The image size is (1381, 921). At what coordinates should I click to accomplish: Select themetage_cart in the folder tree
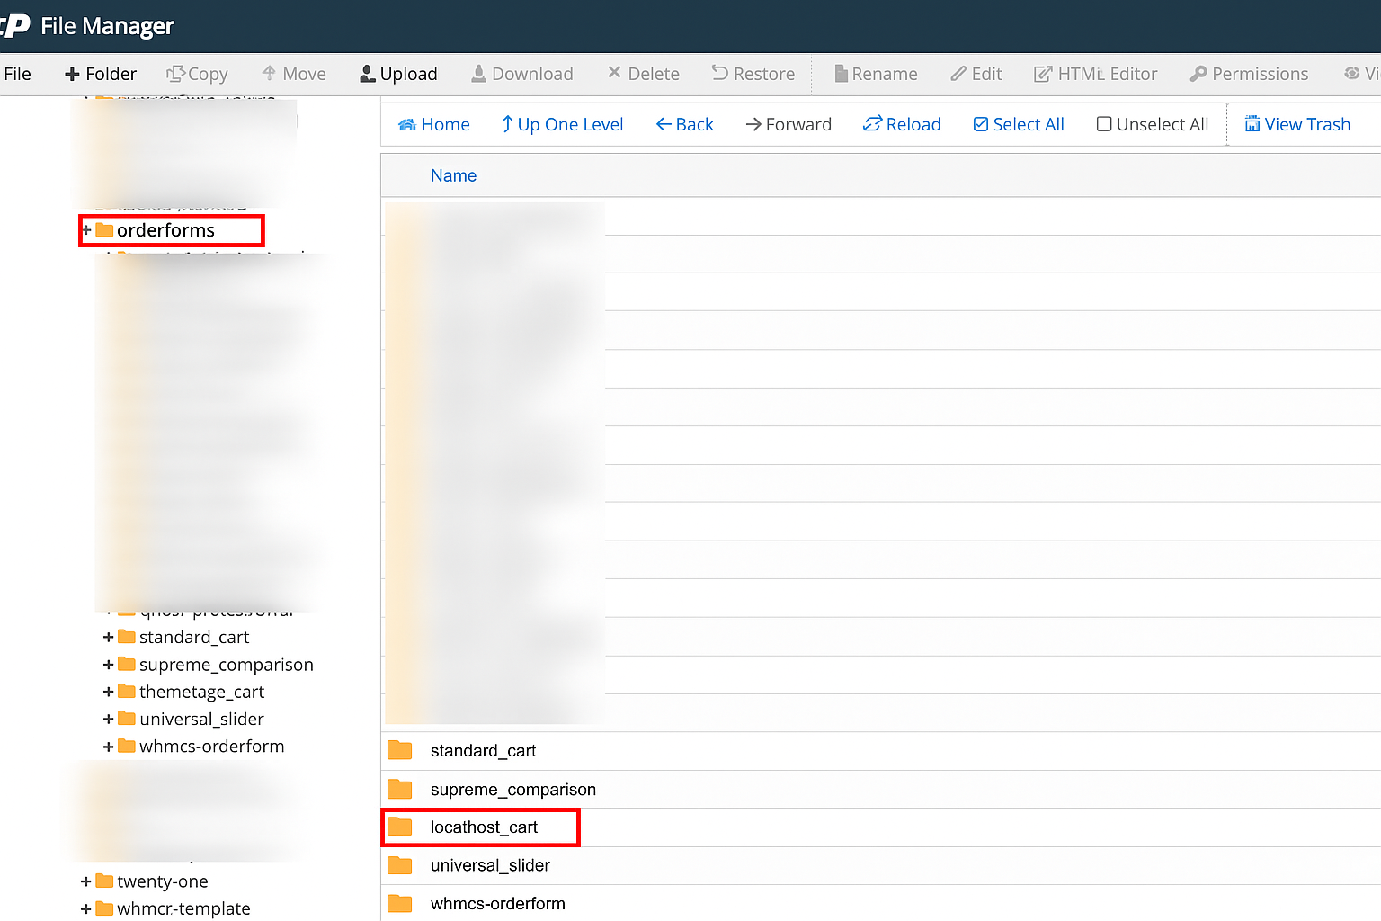click(201, 692)
